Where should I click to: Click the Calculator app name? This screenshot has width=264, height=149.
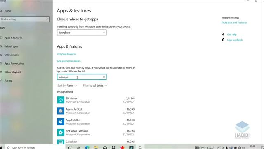71,142
